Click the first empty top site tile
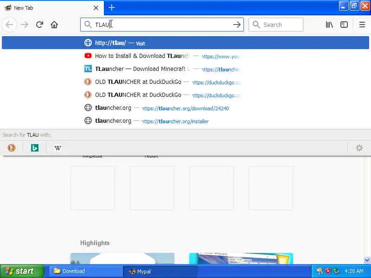 click(93, 188)
